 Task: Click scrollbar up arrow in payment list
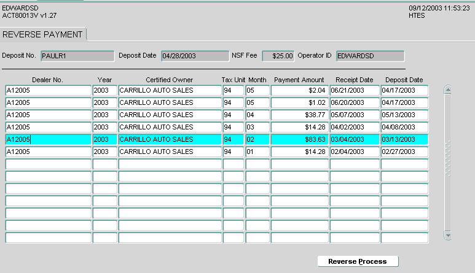pos(447,90)
